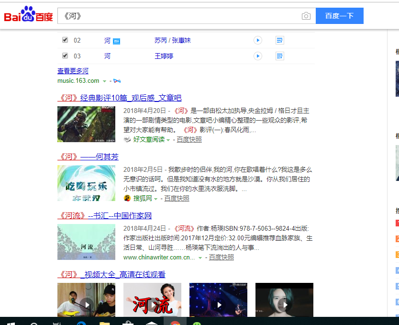Click the 百度一下 search button
399x325 pixels.
[339, 16]
